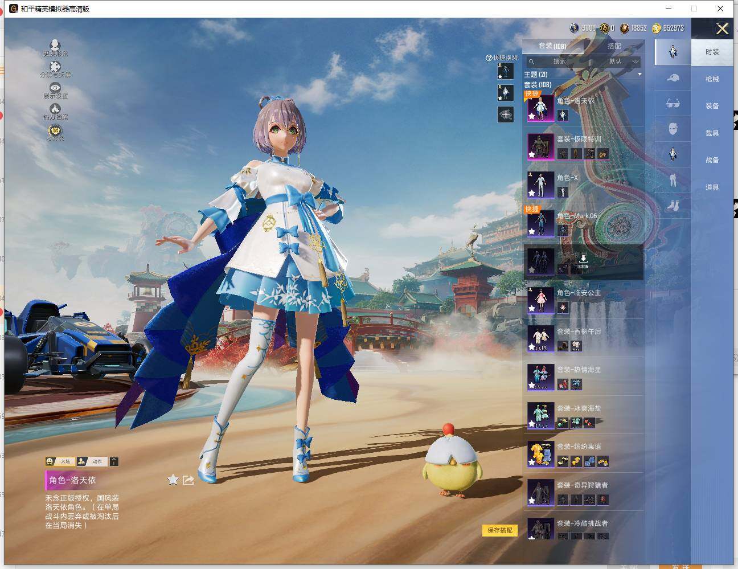Image resolution: width=738 pixels, height=569 pixels.
Task: Equip the second quick-swap outfit slot
Action: click(x=505, y=92)
